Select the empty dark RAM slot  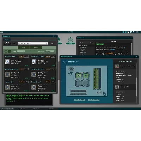[100, 78]
